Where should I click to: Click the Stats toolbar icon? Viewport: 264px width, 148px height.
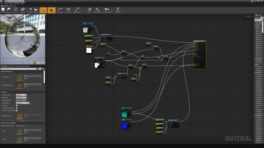pos(89,10)
